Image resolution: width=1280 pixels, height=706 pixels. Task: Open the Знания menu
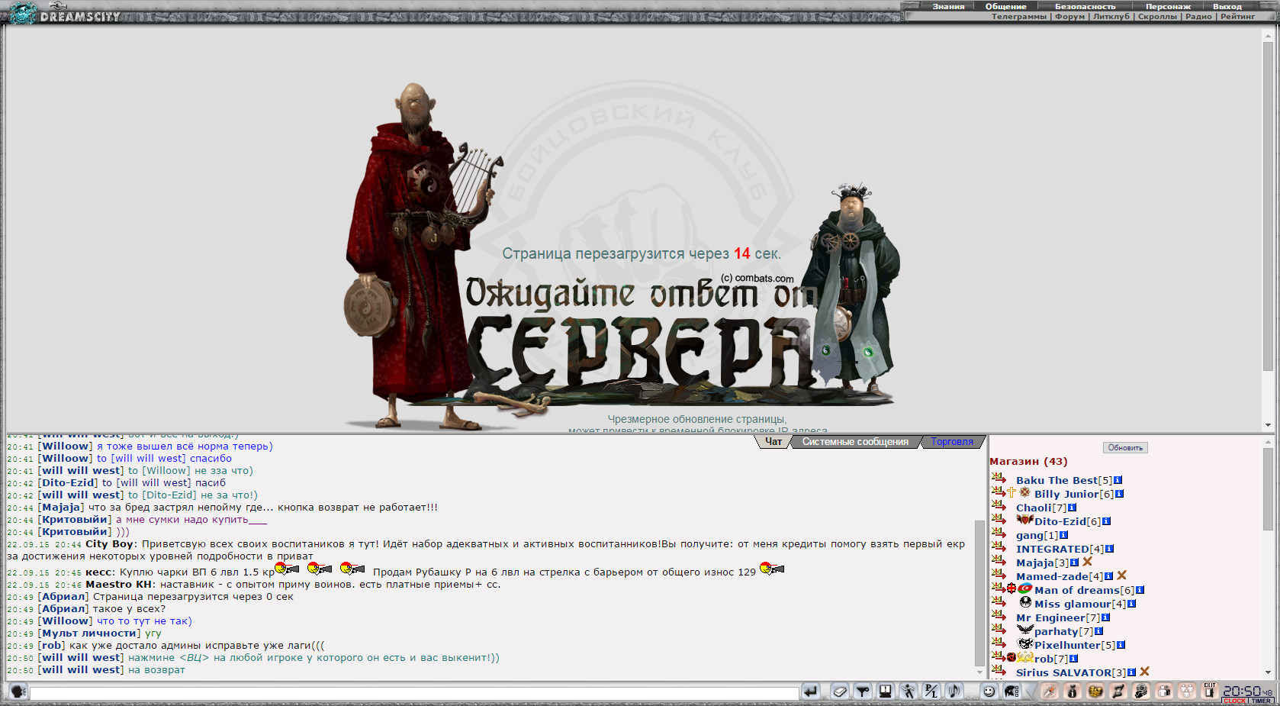tap(948, 6)
